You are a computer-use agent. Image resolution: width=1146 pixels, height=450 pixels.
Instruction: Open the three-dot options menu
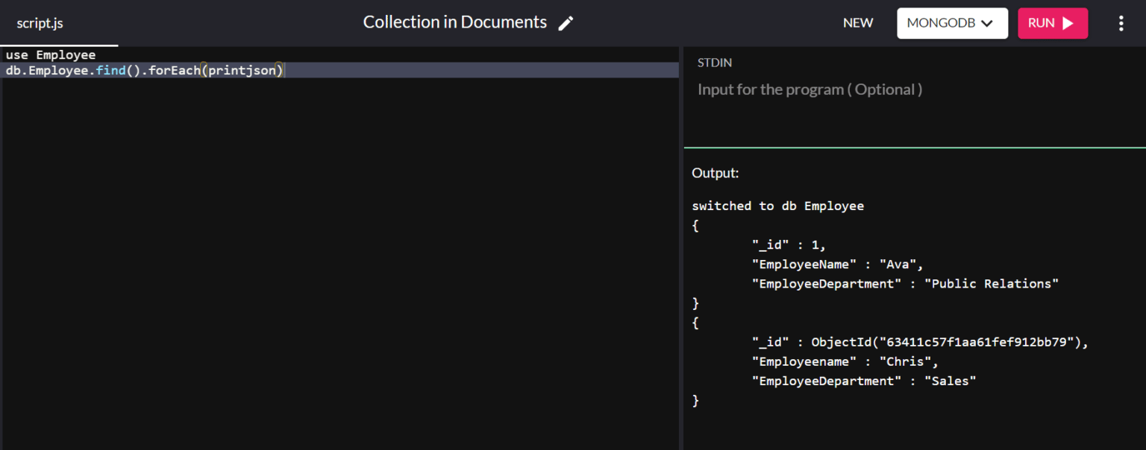1121,23
